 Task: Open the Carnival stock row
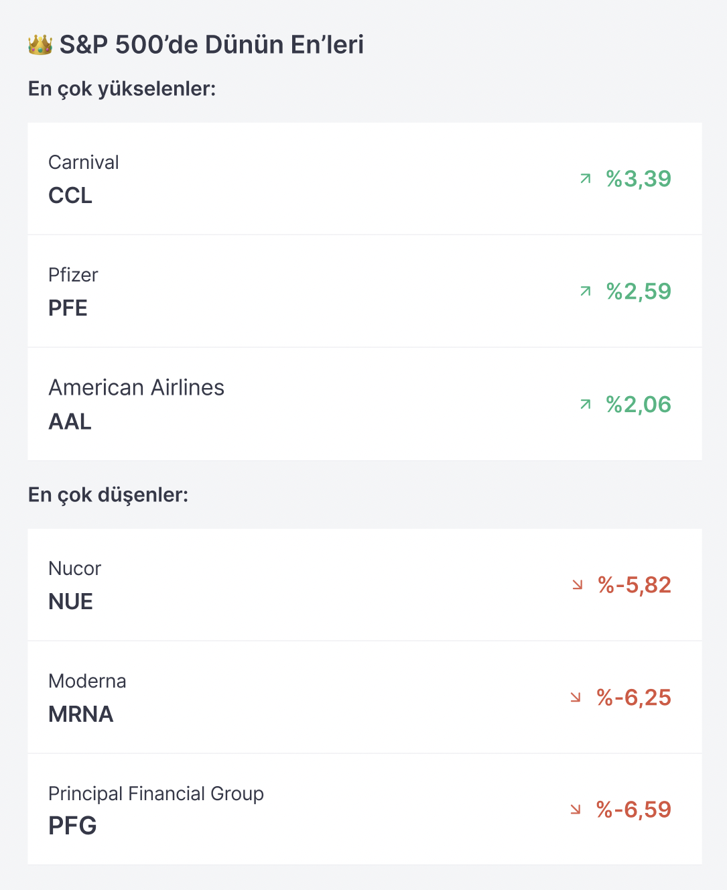pyautogui.click(x=365, y=178)
